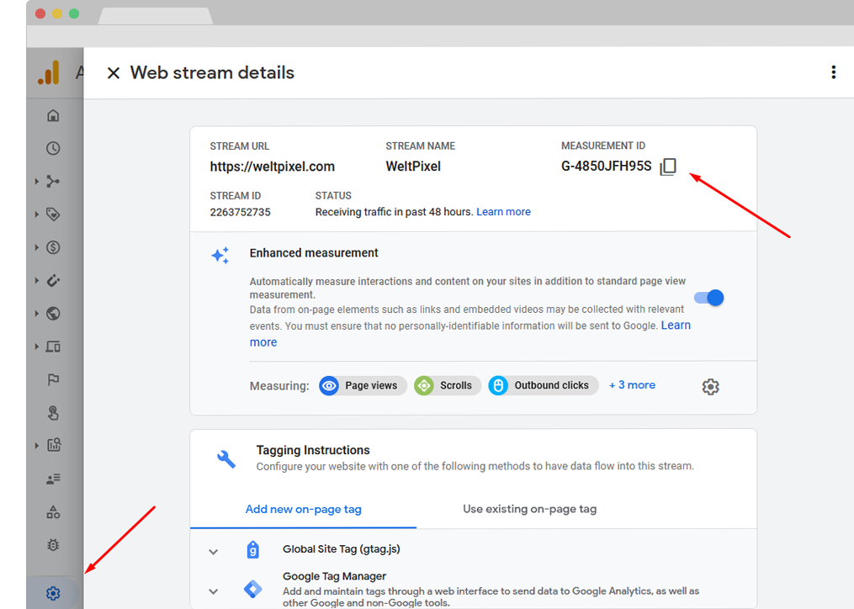This screenshot has height=609, width=854.
Task: Switch to the Use existing on-page tag tab
Action: pos(529,509)
